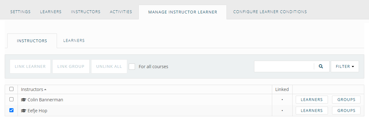The image size is (369, 121).
Task: Select the Learners sub-tab under Manage Instructor Learner
Action: pos(74,41)
